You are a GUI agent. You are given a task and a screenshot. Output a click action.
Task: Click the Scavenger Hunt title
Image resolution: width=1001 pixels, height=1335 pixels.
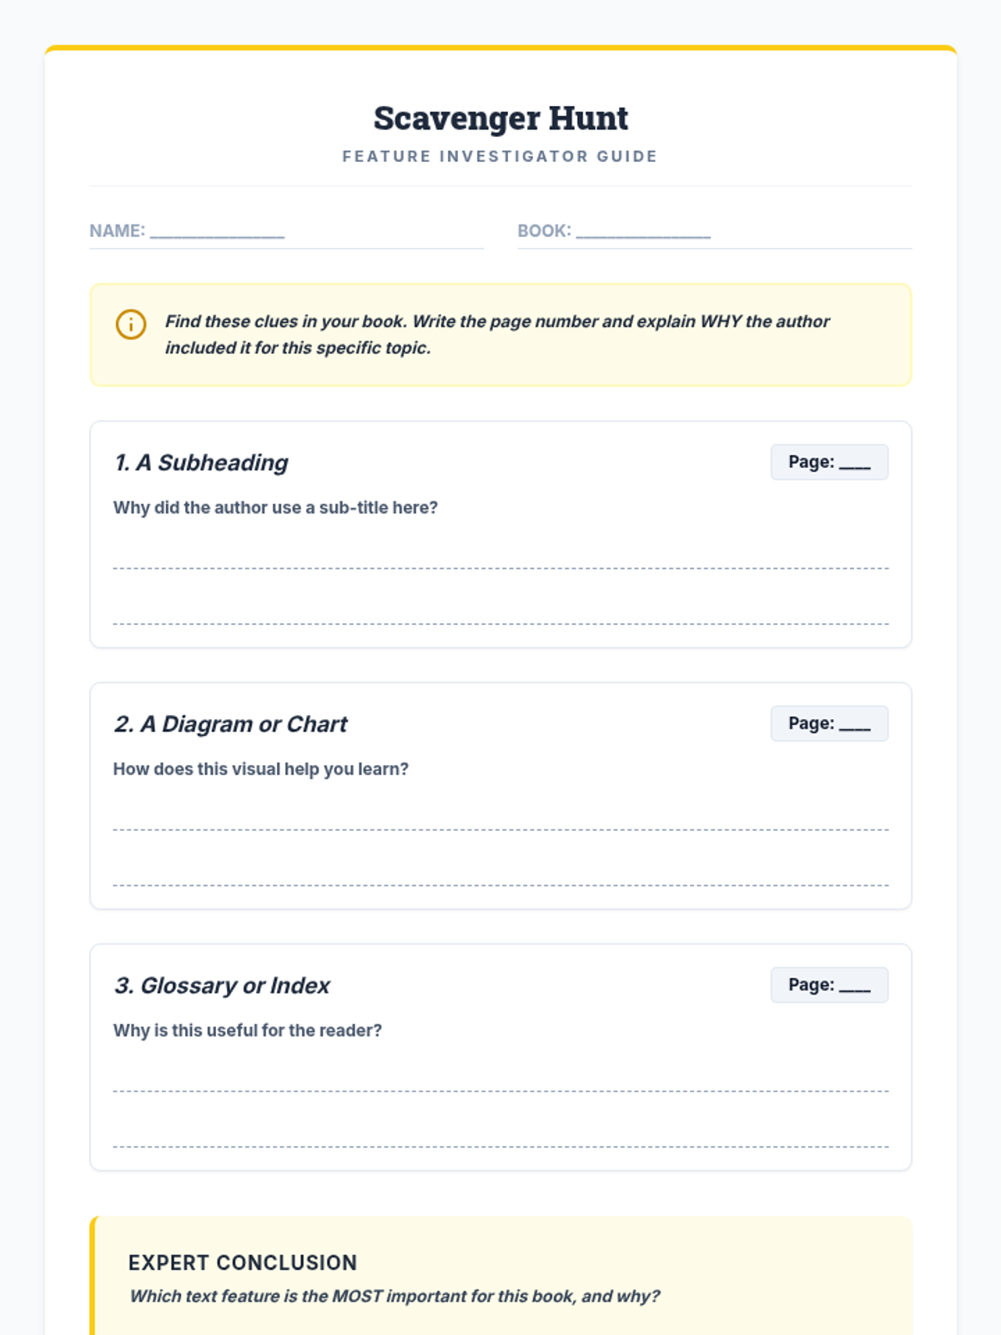pyautogui.click(x=500, y=118)
